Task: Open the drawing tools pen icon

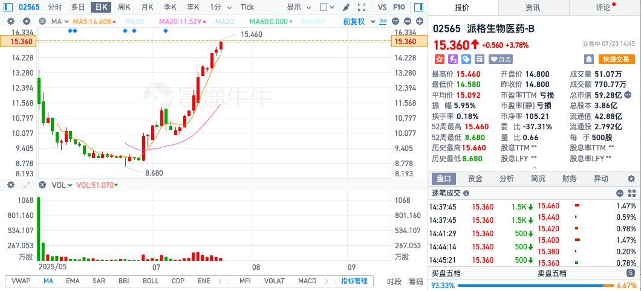Action: (345, 7)
